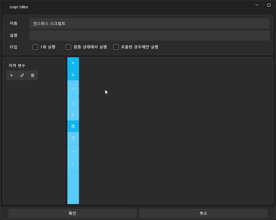The width and height of the screenshot is (276, 220).
Task: Paste a command from the clipboard icon
Action: [x=73, y=126]
